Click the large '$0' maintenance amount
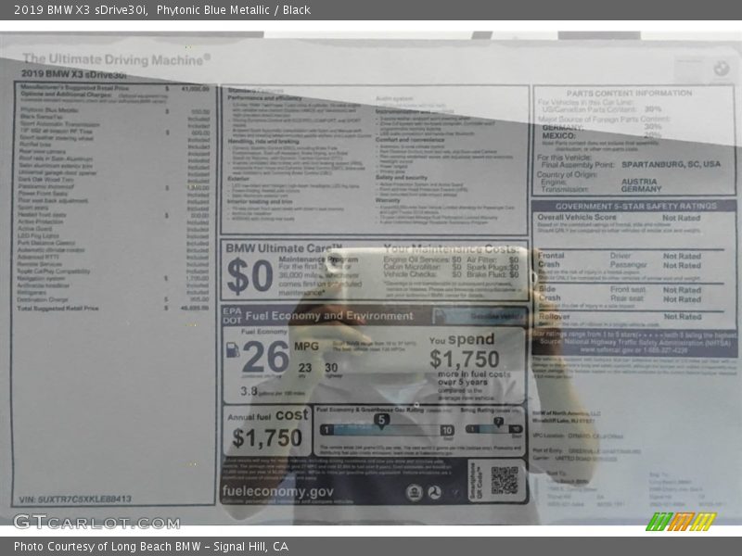The width and height of the screenshot is (742, 556). click(x=249, y=276)
